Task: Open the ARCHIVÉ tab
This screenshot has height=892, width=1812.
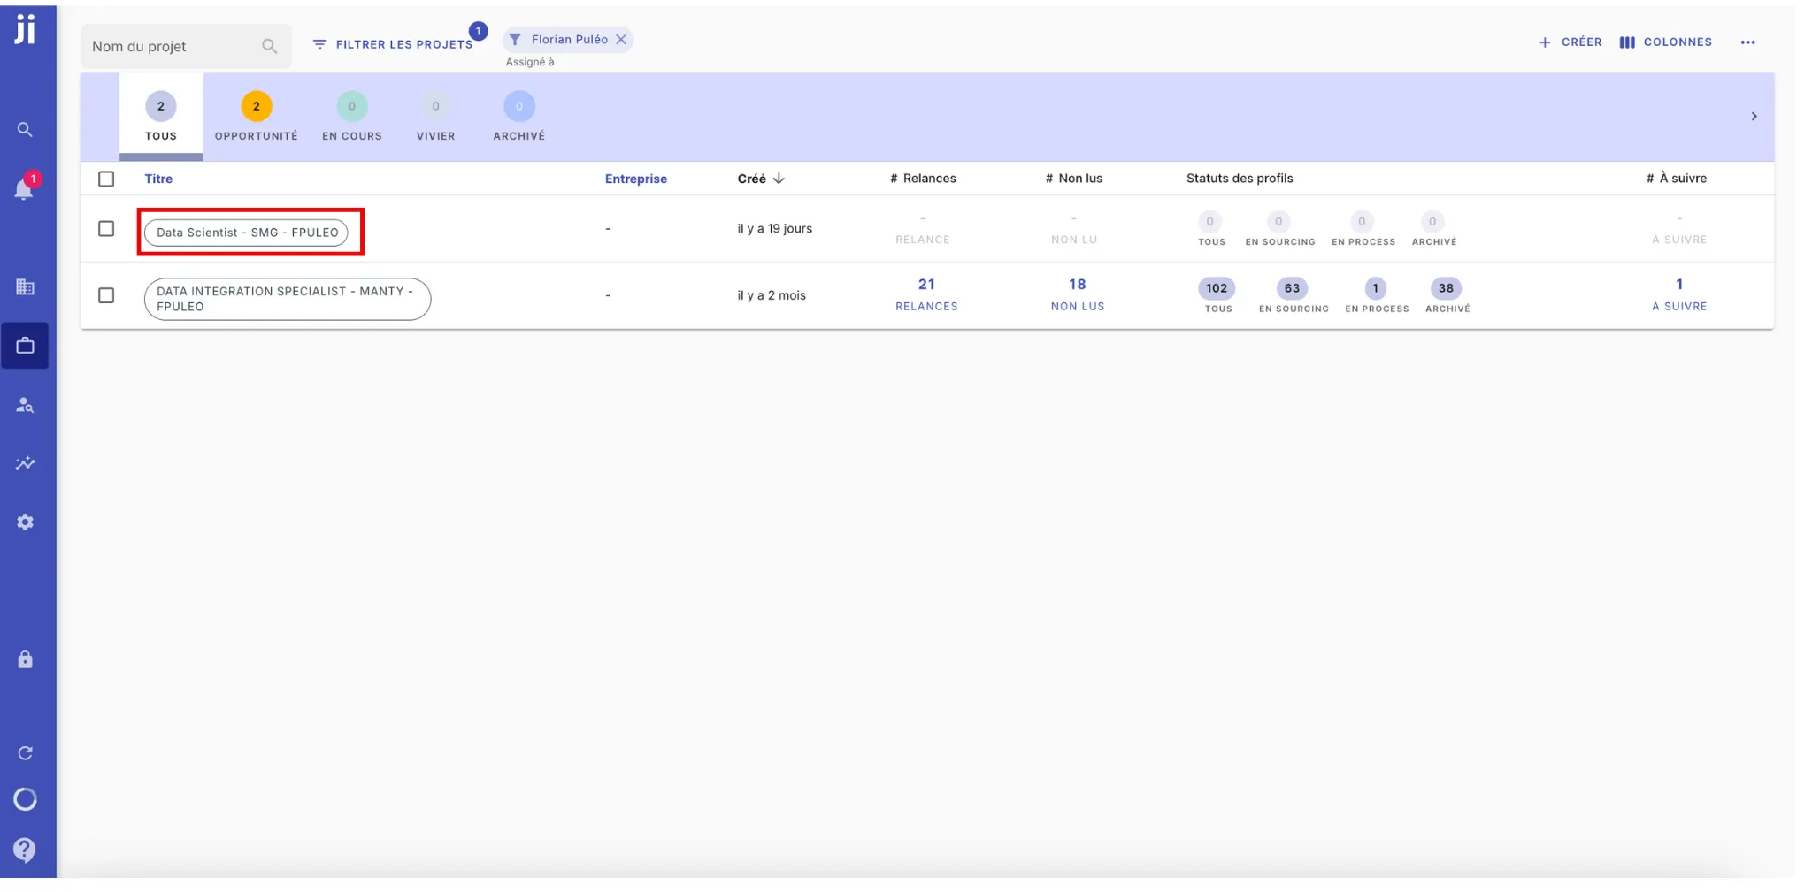Action: [518, 116]
